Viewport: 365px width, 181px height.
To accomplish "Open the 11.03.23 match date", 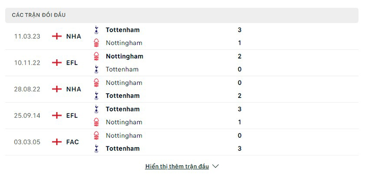I will [27, 36].
